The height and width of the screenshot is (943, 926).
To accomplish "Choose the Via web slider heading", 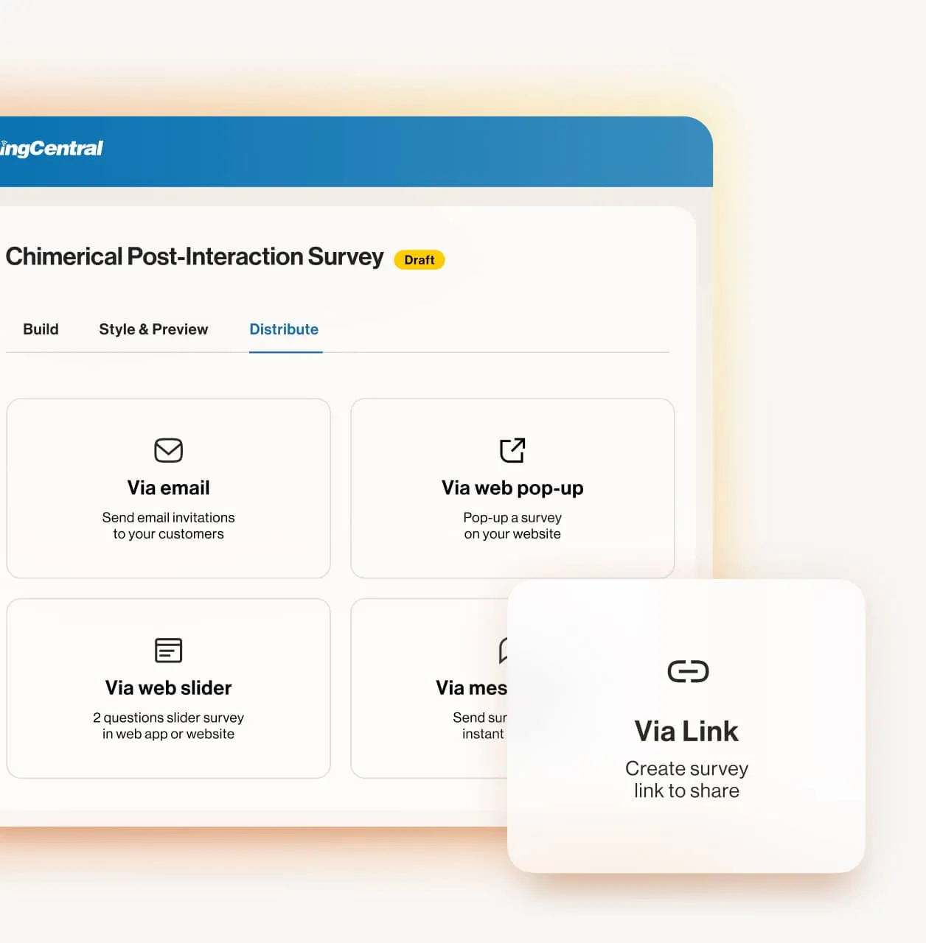I will pos(168,687).
